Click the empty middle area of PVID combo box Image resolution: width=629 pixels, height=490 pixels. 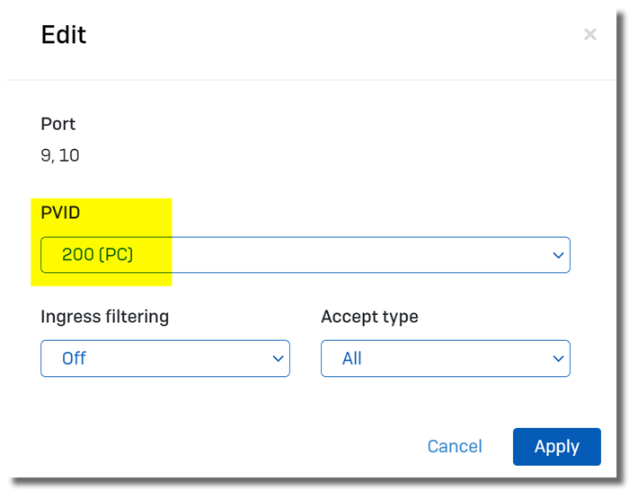point(341,255)
